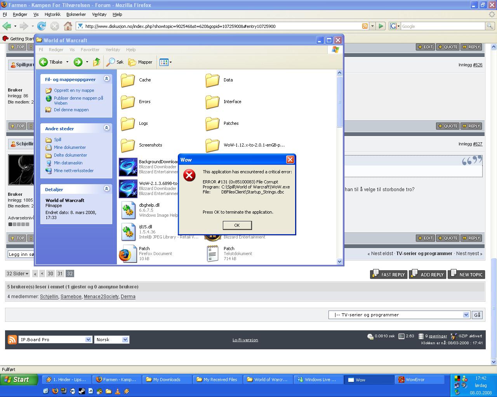This screenshot has width=497, height=397.
Task: Select the WoW-1.12.x-to-2.0.1-enGB folder
Action: (212, 145)
